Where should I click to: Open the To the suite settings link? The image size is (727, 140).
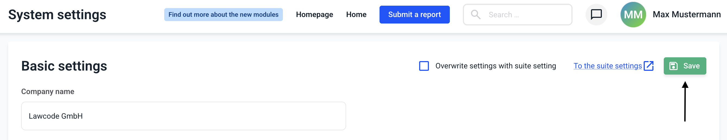click(x=607, y=66)
